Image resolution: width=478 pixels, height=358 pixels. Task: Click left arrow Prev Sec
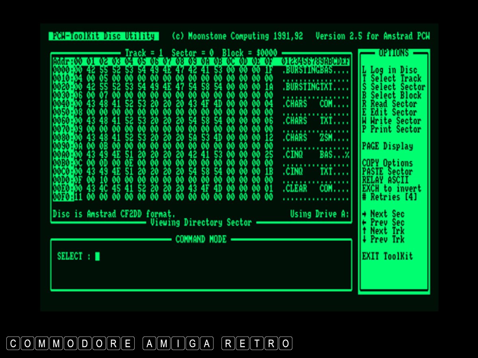pos(383,222)
